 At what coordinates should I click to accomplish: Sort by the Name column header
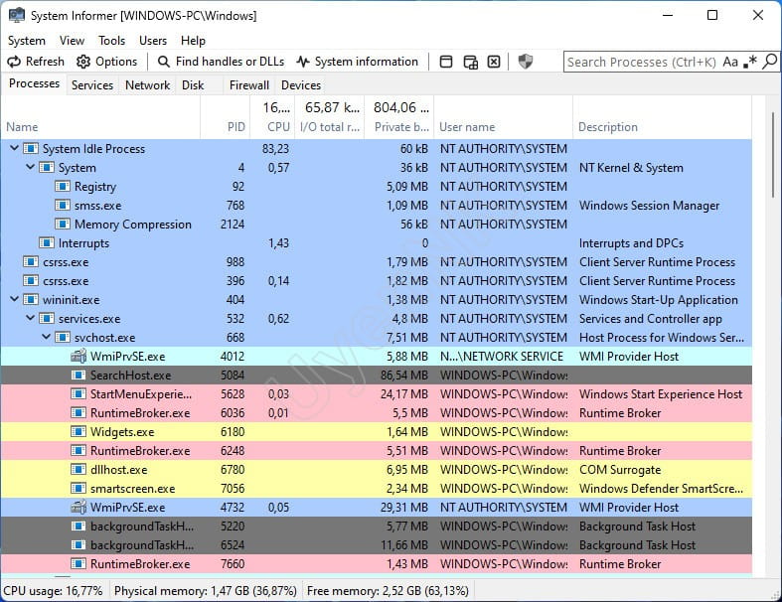[100, 127]
